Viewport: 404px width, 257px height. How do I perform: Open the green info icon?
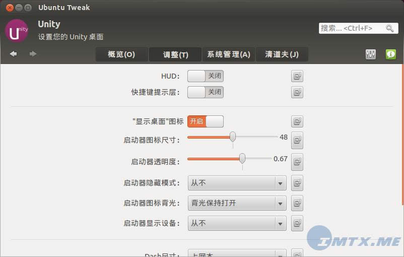pyautogui.click(x=391, y=54)
